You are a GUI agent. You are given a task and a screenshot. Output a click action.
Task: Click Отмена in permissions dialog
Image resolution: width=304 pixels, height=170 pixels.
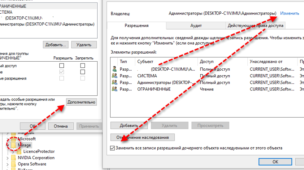pos(61,126)
